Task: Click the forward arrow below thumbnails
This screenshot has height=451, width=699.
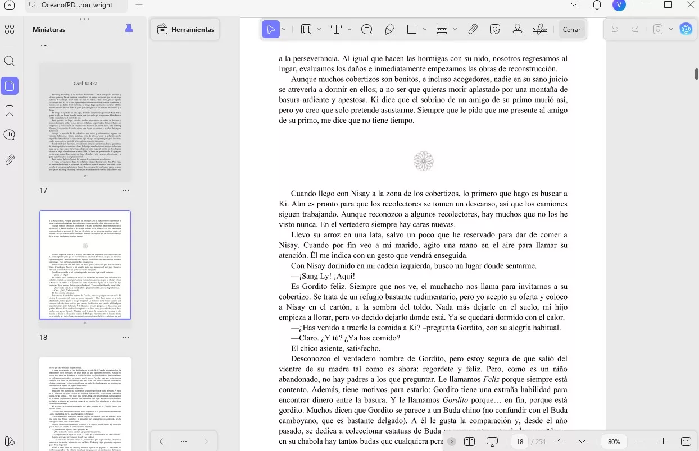Action: point(206,441)
